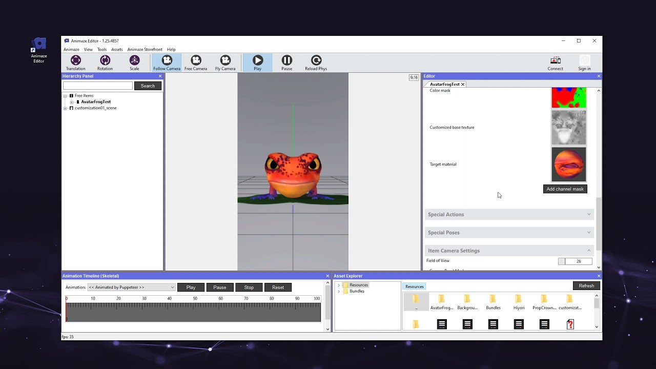The height and width of the screenshot is (369, 656).
Task: Open the Backgrou... folder in Asset Explorer
Action: 467,302
